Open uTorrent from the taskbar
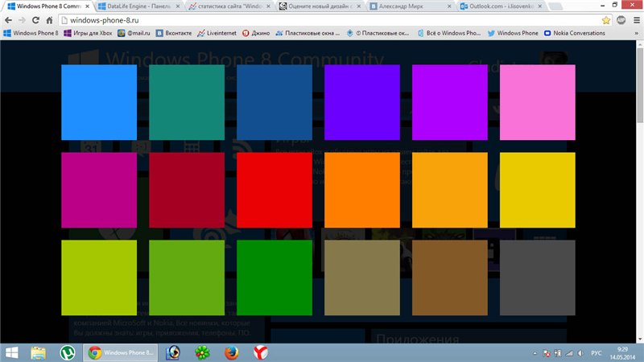This screenshot has width=644, height=362. pos(68,352)
